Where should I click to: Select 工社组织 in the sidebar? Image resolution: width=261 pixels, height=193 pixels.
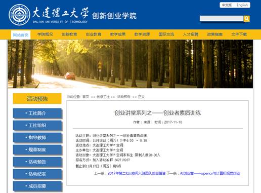[37, 126]
